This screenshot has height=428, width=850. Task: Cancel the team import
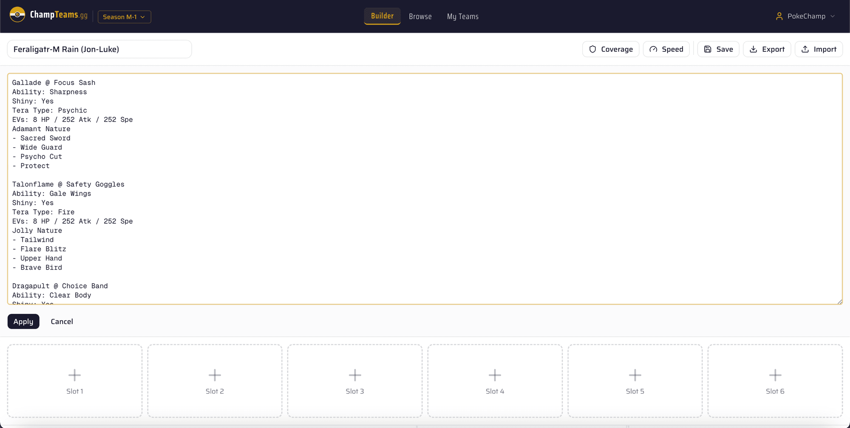pos(62,321)
